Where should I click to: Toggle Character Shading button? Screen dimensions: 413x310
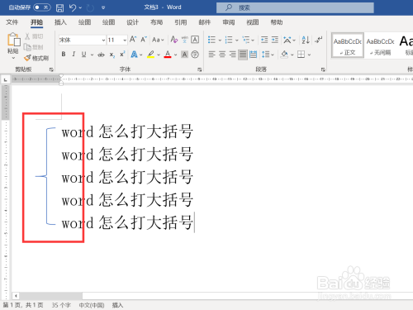(x=184, y=55)
